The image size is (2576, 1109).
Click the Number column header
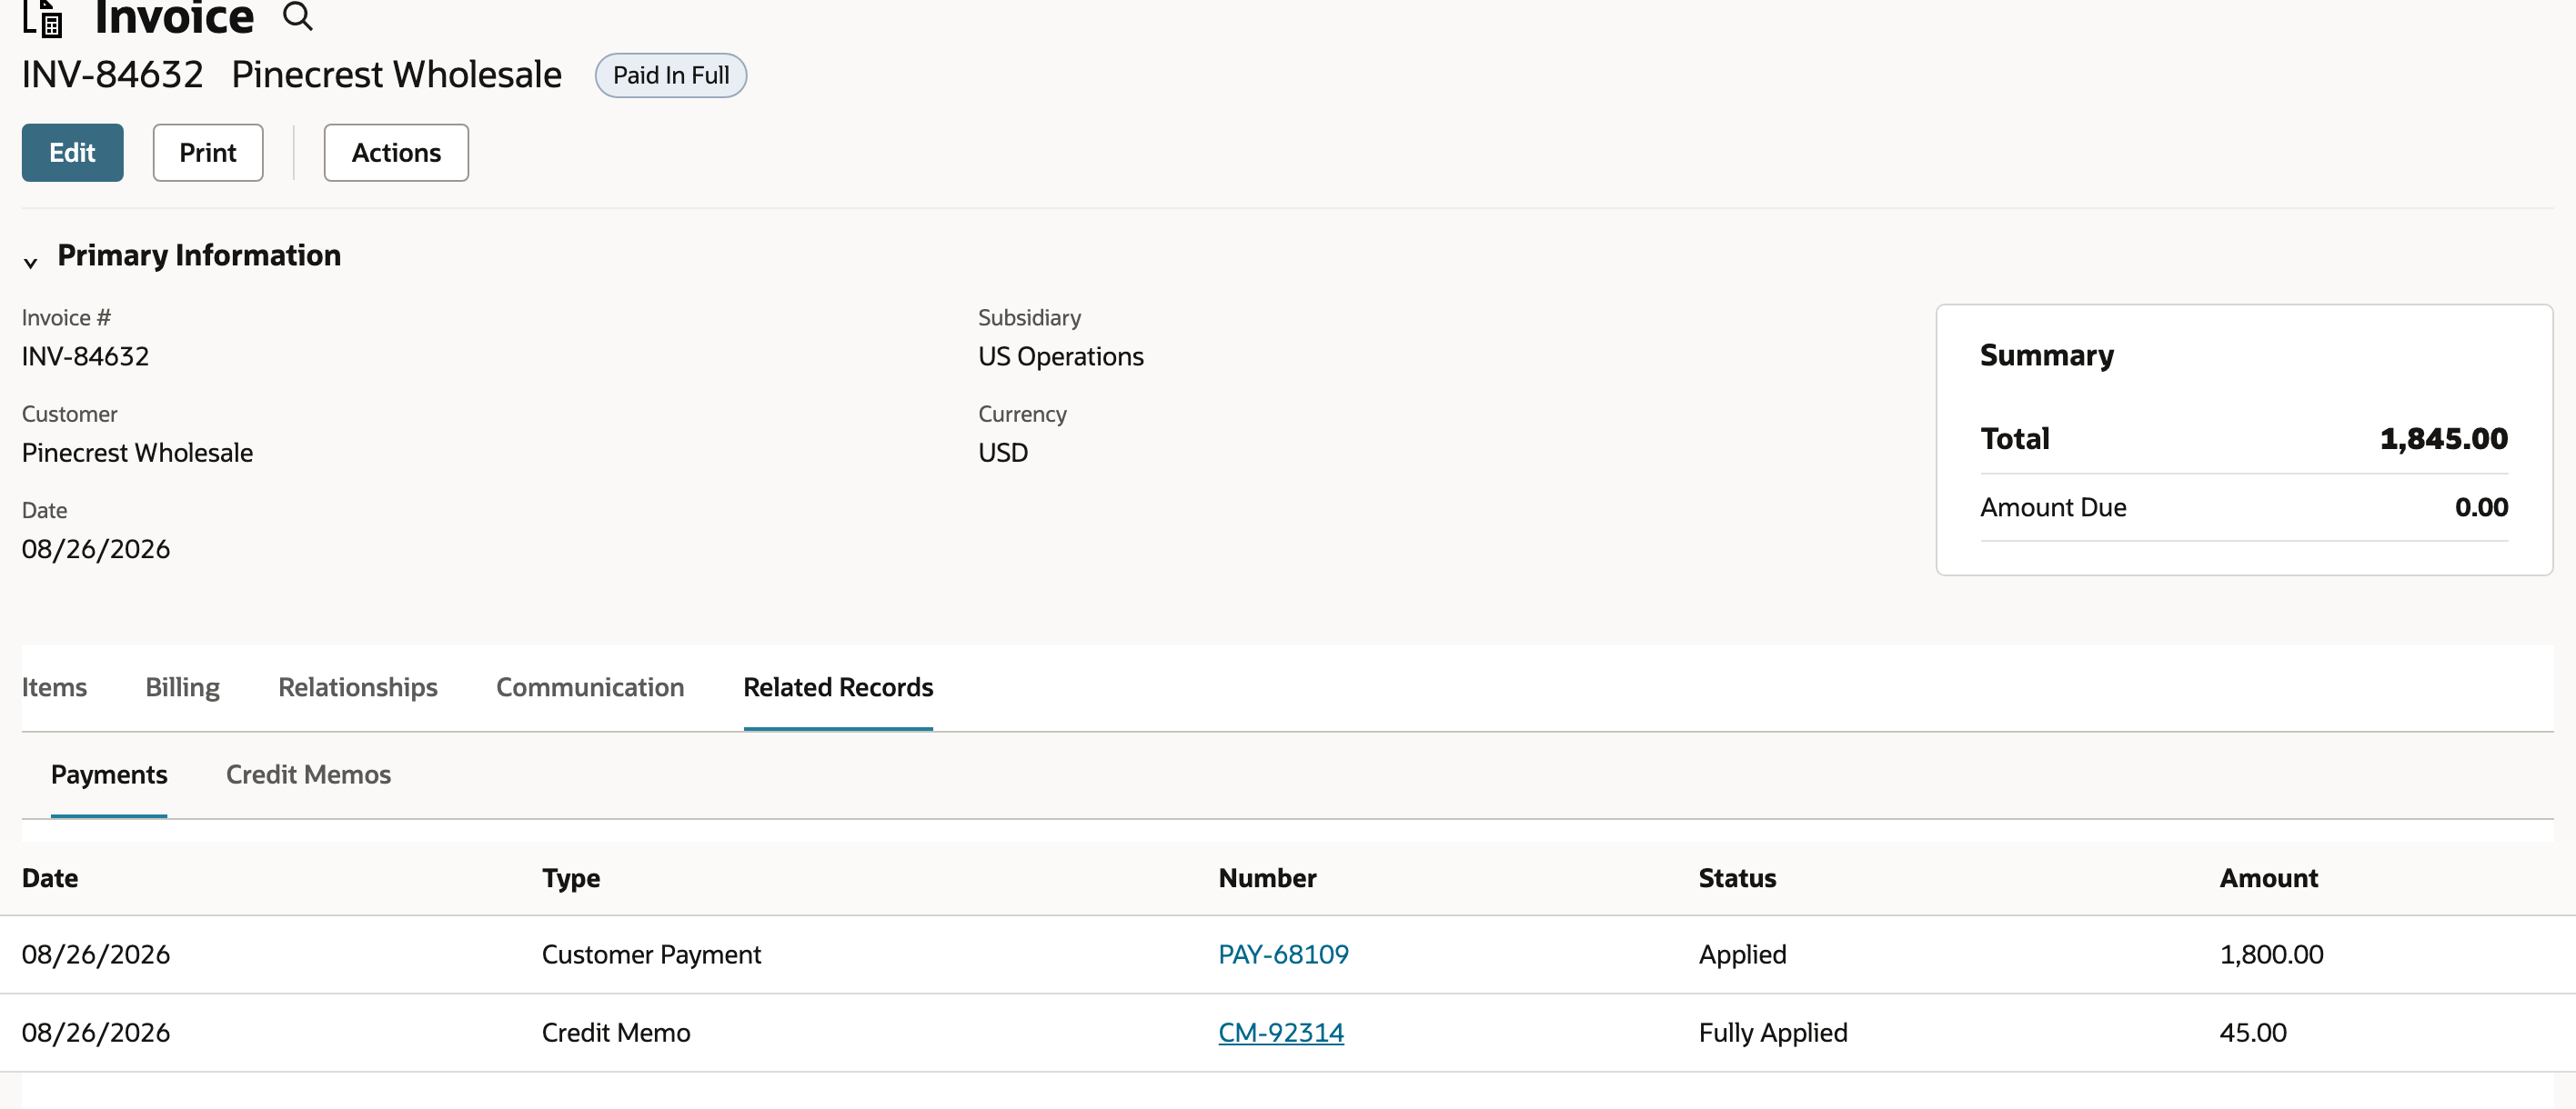[1267, 878]
